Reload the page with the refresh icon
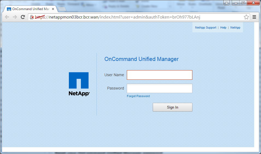 pyautogui.click(x=23, y=17)
